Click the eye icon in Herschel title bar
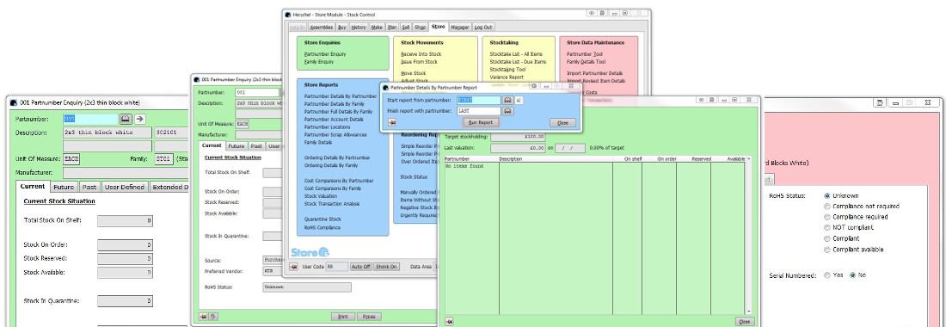Viewport: 946px width, 327px height. (592, 13)
